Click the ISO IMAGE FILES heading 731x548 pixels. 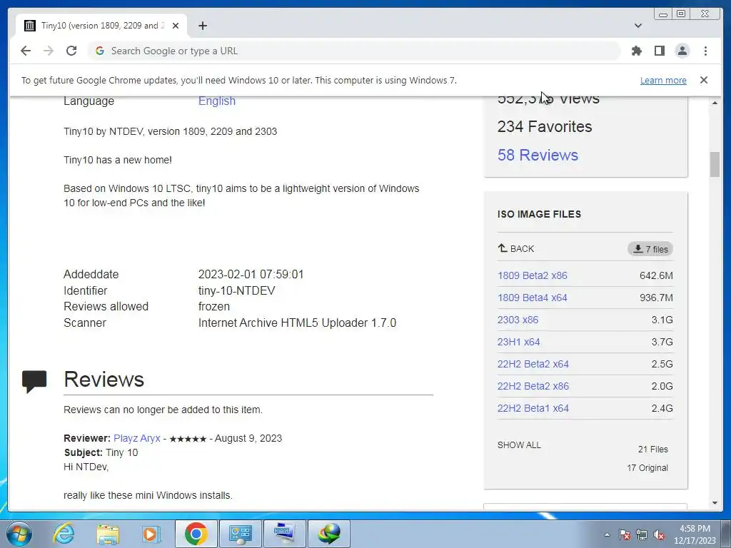[539, 214]
